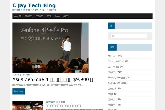Open the category with (130) posts
Image resolution: width=165 pixels, height=110 pixels.
pyautogui.click(x=114, y=89)
